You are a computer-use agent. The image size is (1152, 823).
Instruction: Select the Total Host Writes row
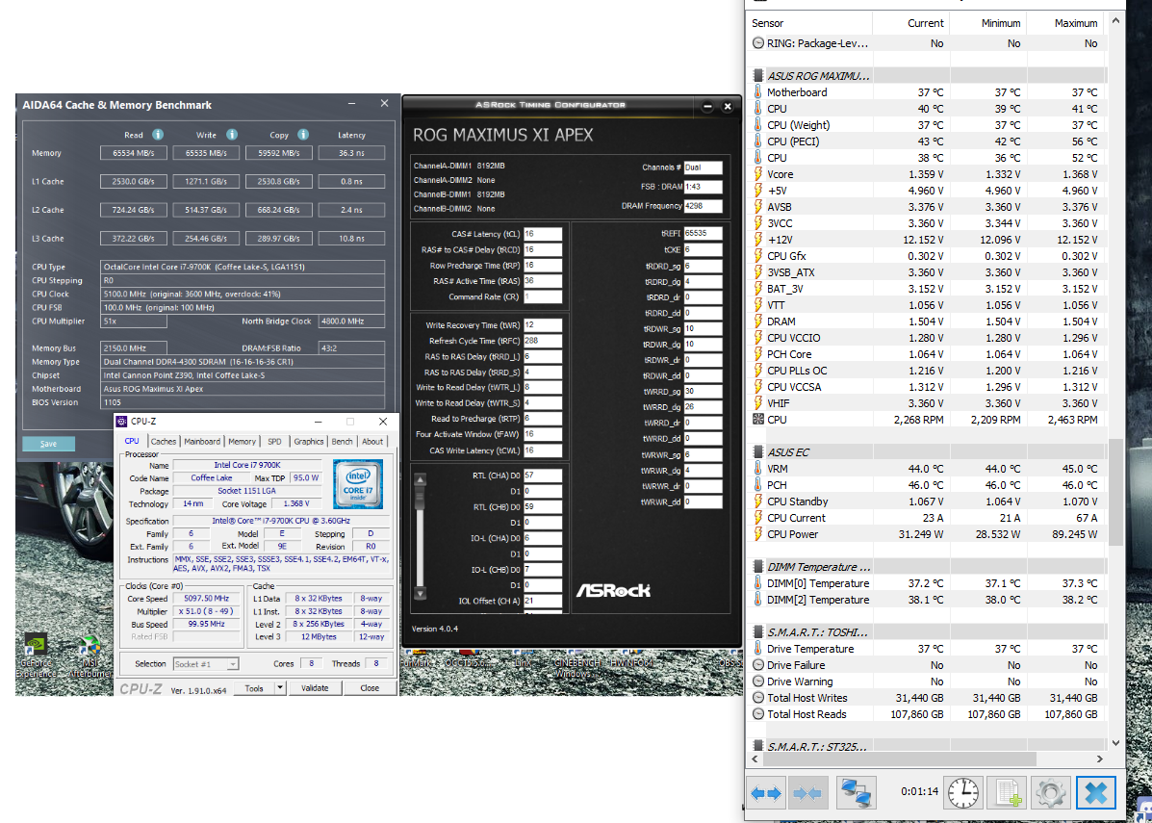pyautogui.click(x=927, y=698)
